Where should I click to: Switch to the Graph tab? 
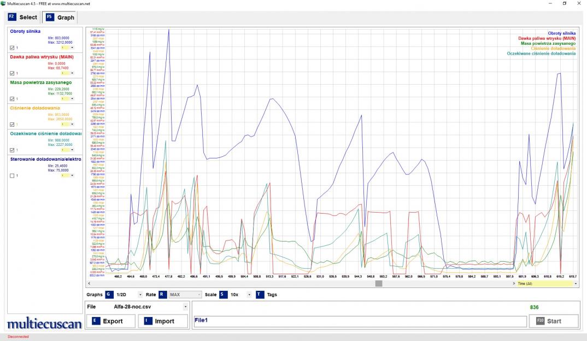(60, 17)
